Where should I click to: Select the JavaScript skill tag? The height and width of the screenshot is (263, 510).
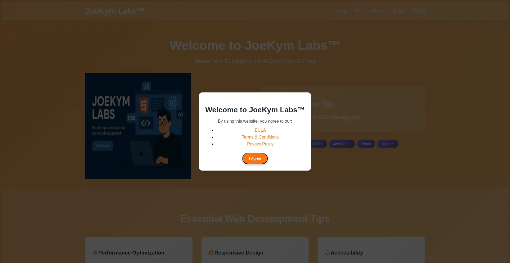click(x=342, y=144)
